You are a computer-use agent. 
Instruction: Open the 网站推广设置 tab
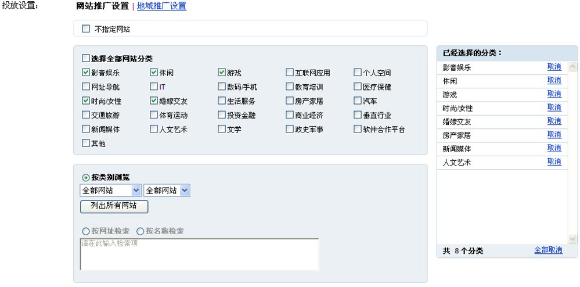coord(102,6)
